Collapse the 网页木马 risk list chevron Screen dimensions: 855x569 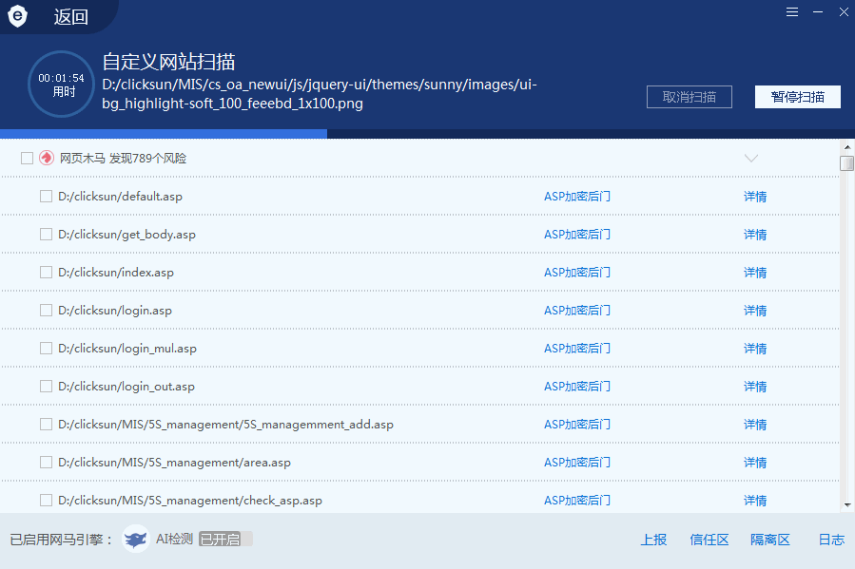click(750, 159)
